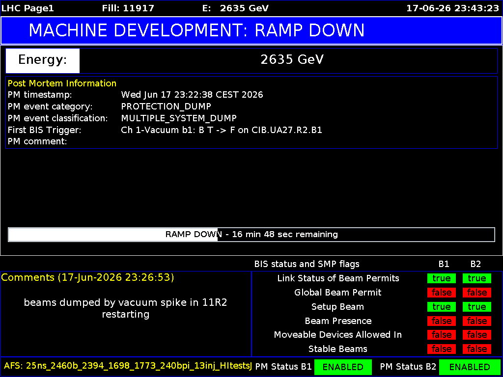Click B1 false flag for Stable Beams
503x377 pixels.
pos(442,349)
